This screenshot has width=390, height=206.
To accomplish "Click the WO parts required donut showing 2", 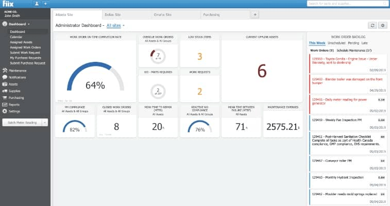I will point(158,92).
